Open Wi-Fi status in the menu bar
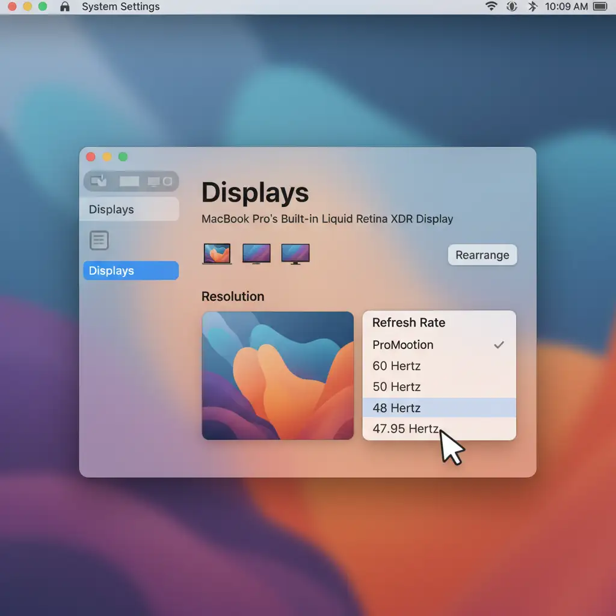The height and width of the screenshot is (616, 616). coord(491,7)
